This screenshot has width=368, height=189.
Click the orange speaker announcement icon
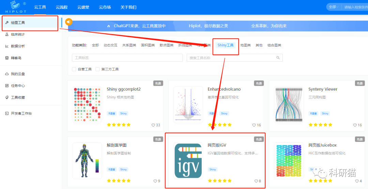click(69, 22)
